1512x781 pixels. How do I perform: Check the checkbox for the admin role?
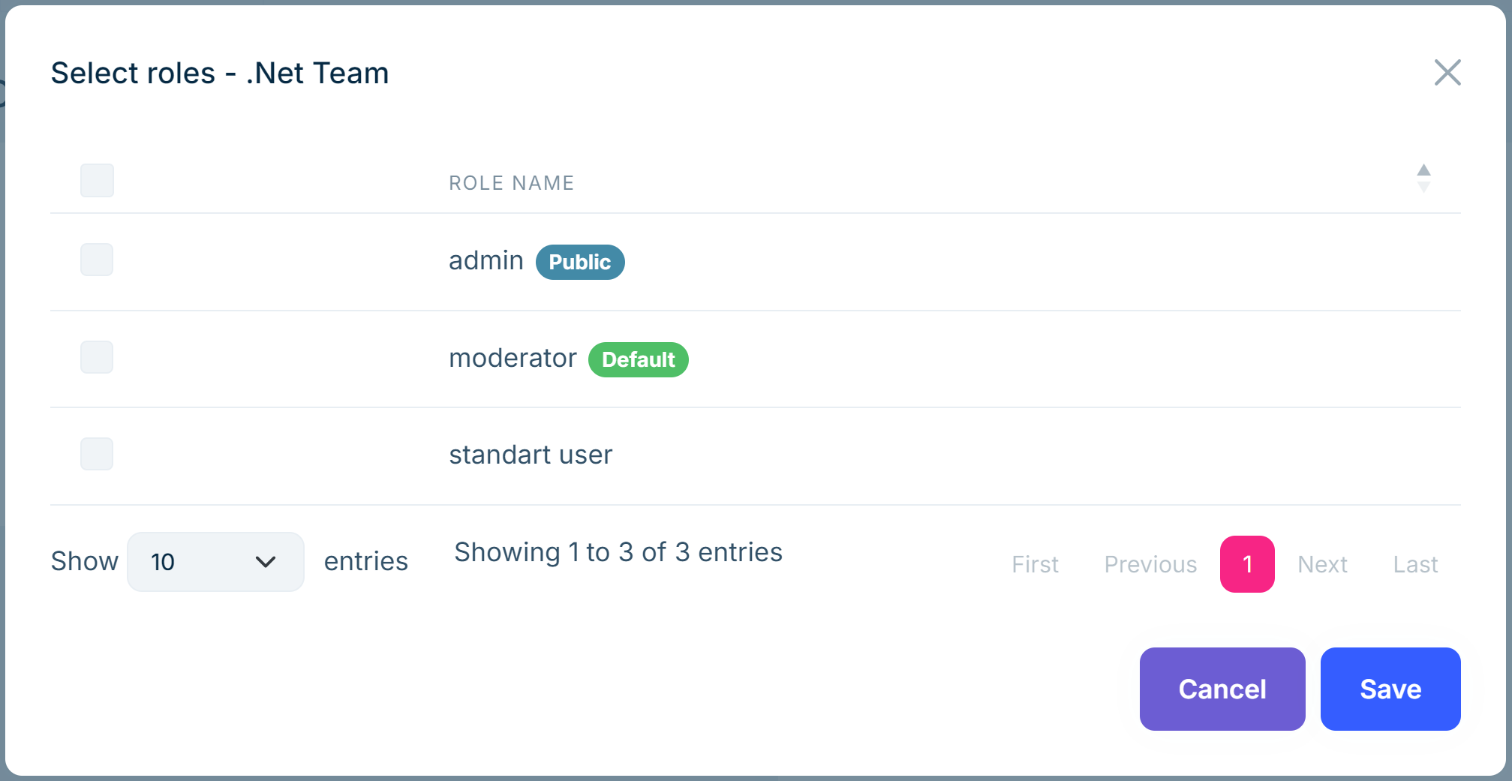point(97,260)
